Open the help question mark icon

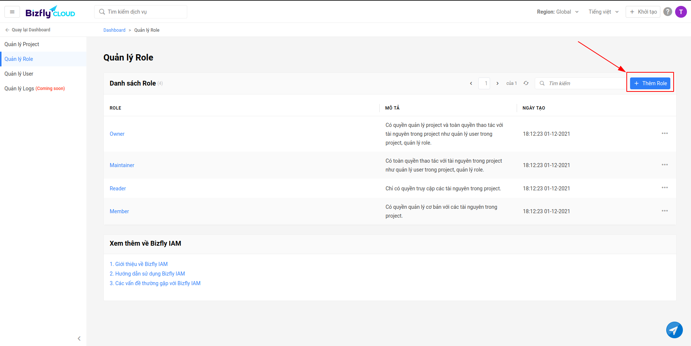667,12
